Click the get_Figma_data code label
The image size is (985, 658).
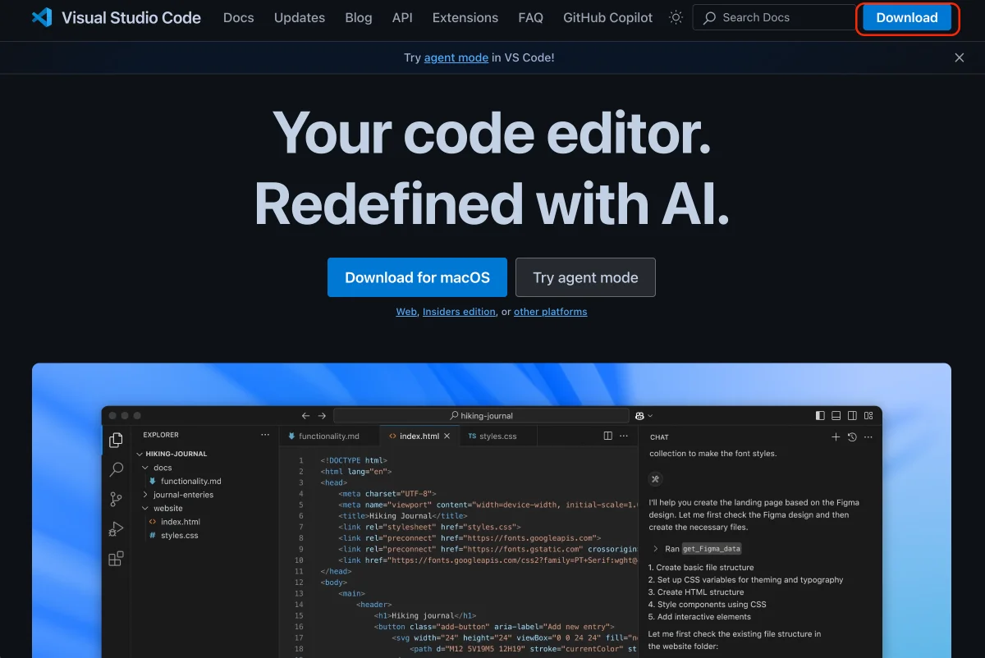tap(712, 549)
